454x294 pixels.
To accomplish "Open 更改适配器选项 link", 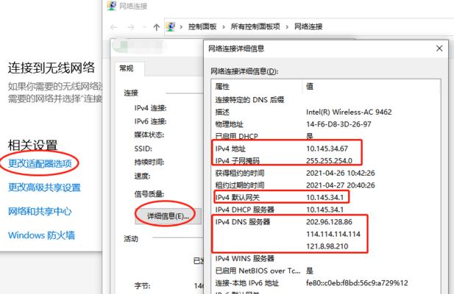I will click(40, 164).
